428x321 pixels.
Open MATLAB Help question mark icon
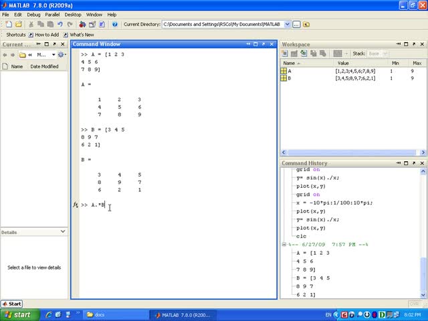coord(115,24)
